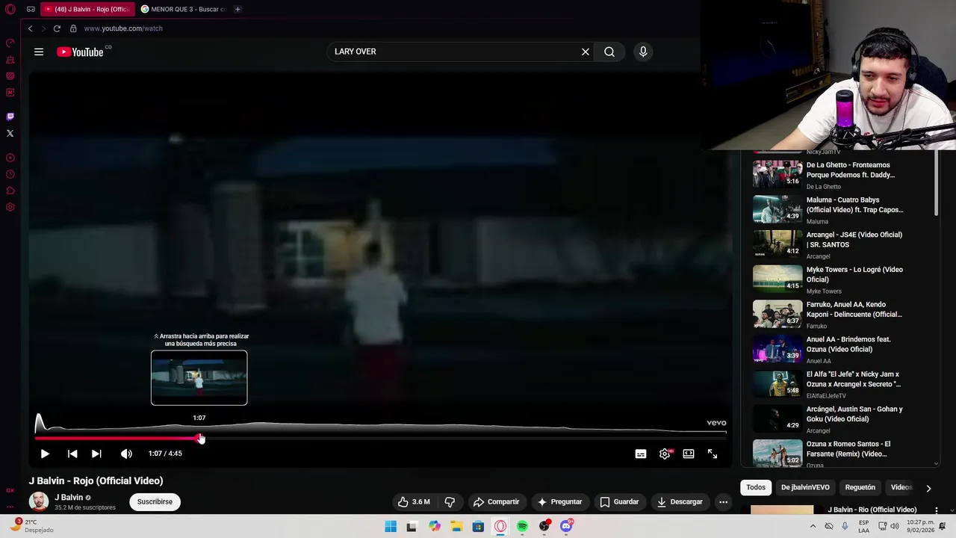Click Descargar download button

tap(680, 502)
